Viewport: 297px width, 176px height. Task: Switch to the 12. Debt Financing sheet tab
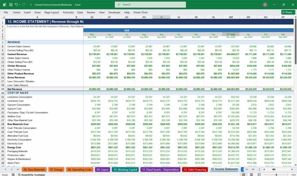coord(195,169)
